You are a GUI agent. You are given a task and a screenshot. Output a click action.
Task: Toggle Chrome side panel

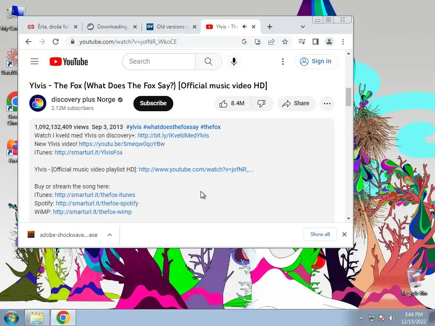click(x=316, y=42)
